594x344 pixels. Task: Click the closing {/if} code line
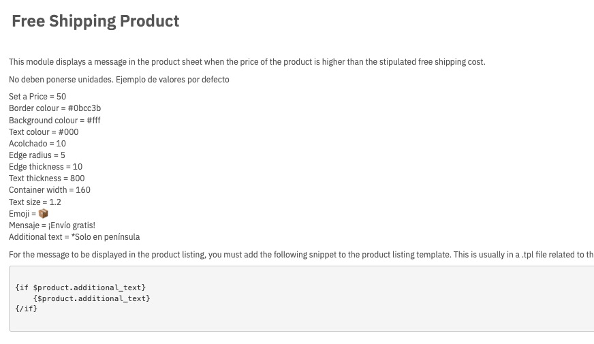(26, 309)
